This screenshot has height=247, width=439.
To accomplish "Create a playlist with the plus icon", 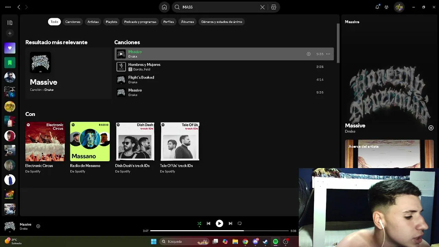I will pos(10,33).
